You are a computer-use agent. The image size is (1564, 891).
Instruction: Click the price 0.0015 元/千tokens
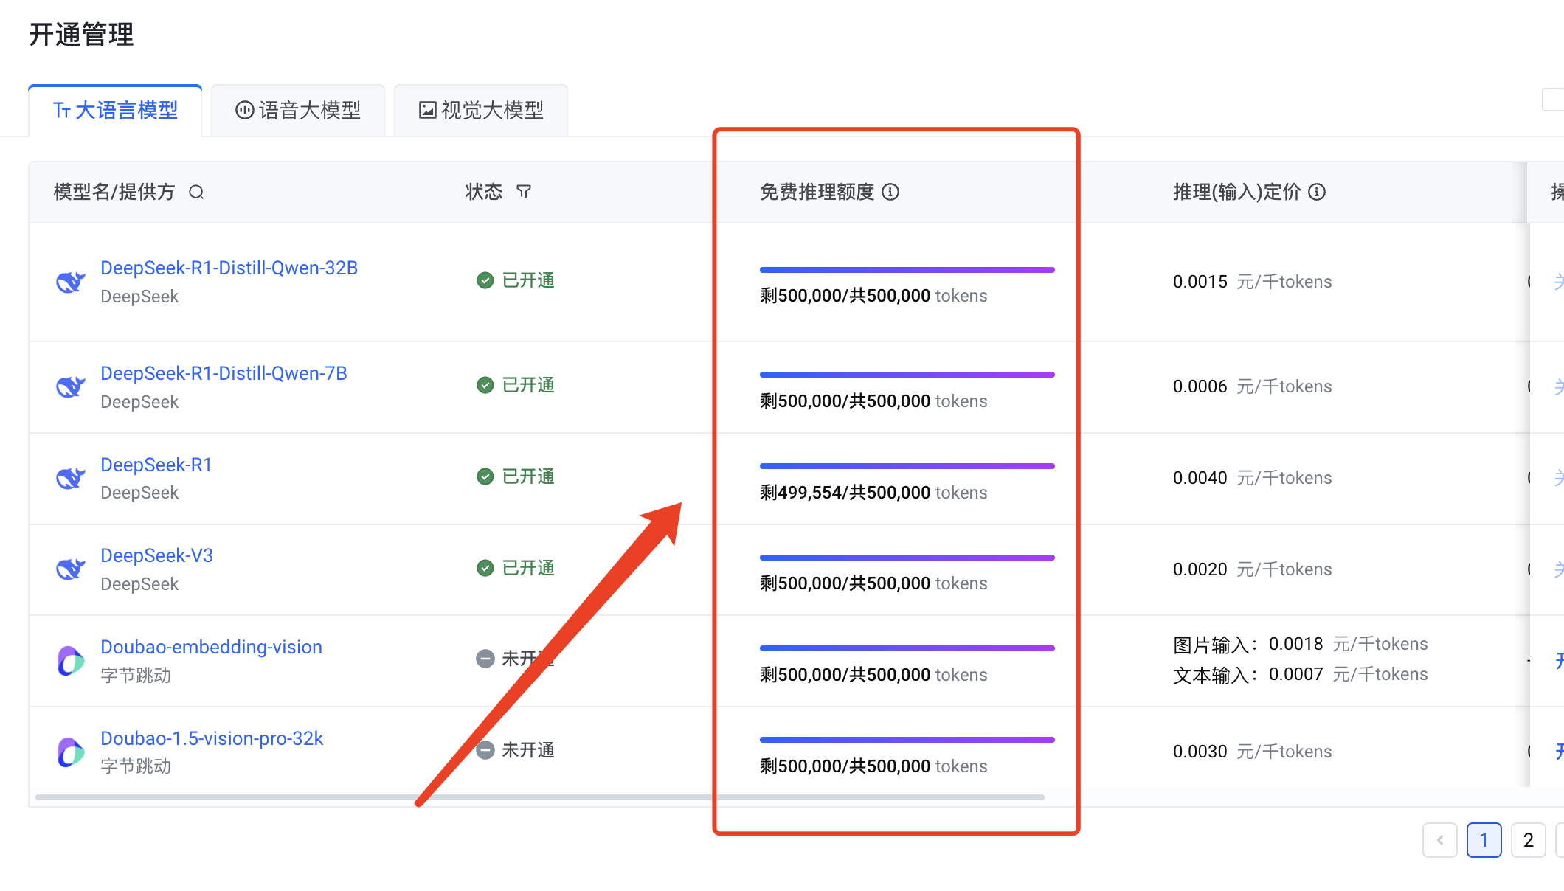click(1252, 282)
